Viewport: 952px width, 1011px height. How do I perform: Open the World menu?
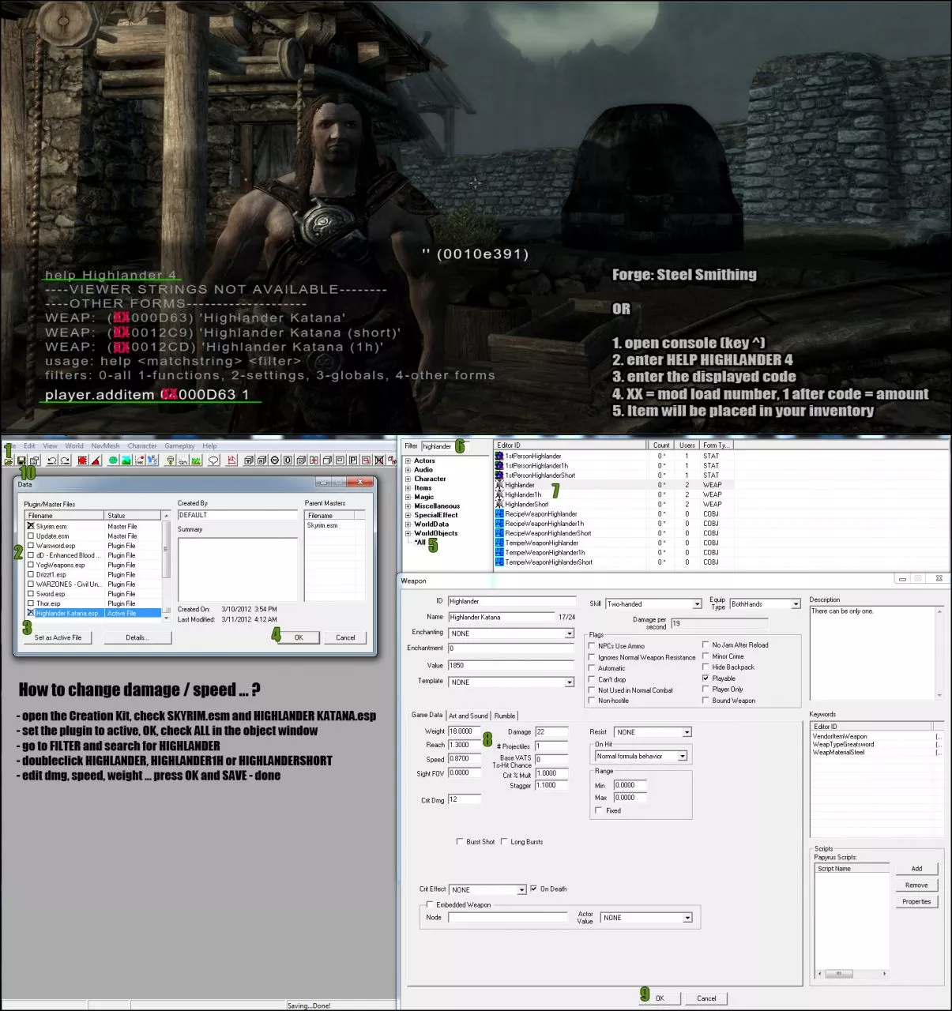tap(74, 445)
